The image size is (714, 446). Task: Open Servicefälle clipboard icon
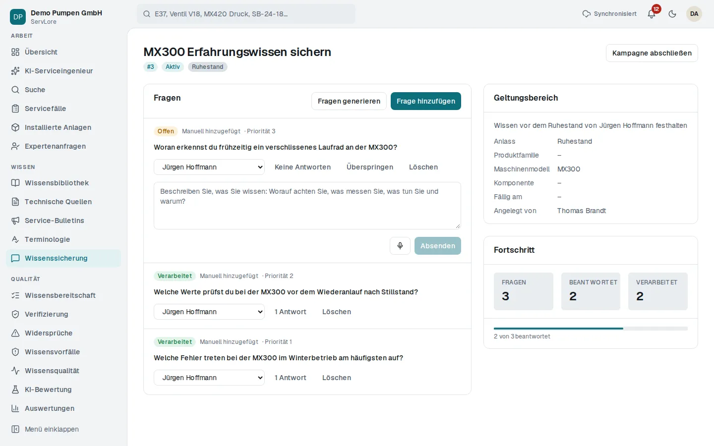(15, 109)
